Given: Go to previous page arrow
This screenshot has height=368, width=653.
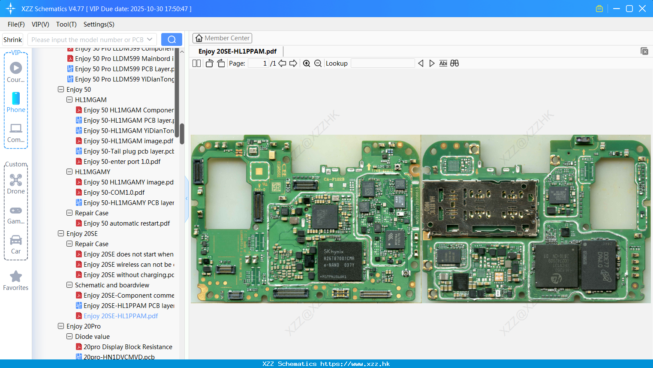Looking at the screenshot, I should 282,63.
